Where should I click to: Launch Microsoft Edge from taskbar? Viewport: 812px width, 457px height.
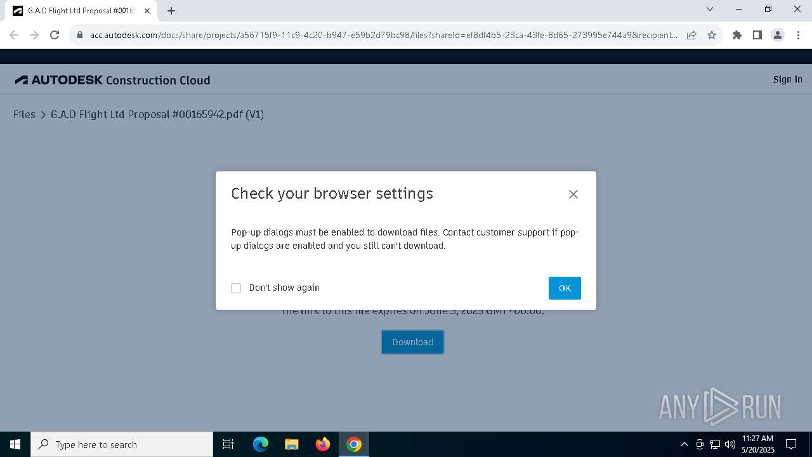coord(261,444)
